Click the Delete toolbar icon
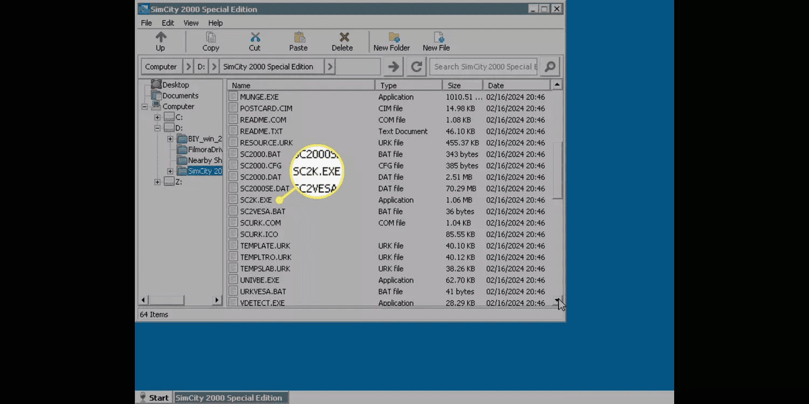 (342, 40)
